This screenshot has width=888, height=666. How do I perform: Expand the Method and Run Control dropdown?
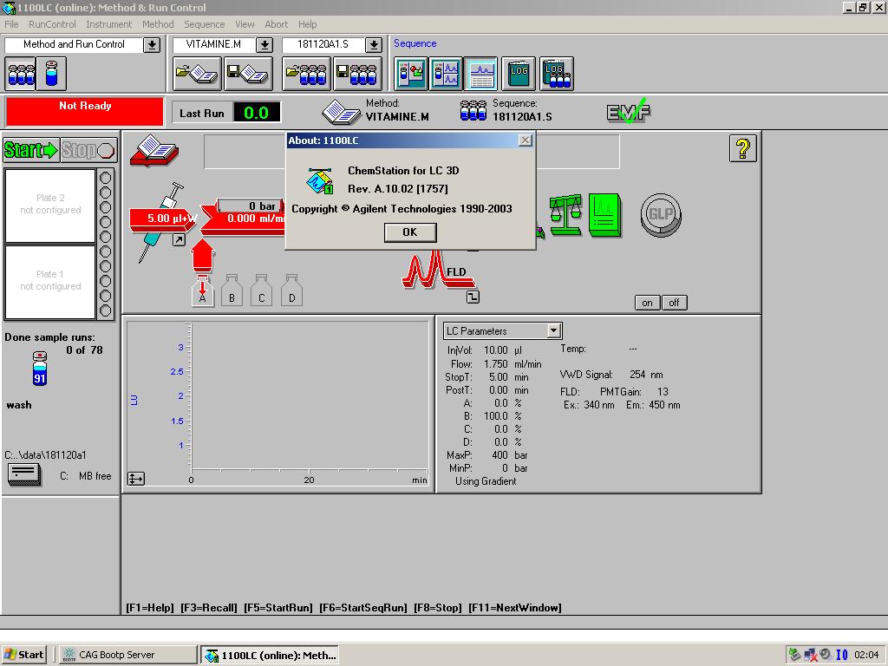152,45
